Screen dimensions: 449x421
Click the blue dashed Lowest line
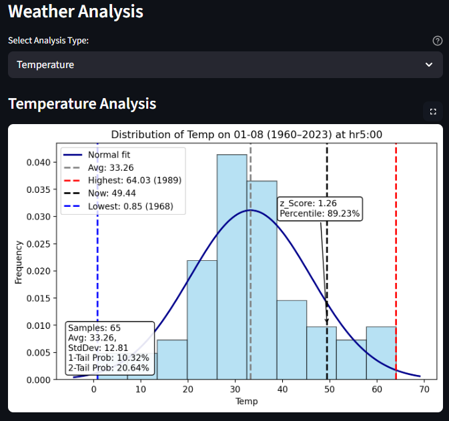click(97, 267)
